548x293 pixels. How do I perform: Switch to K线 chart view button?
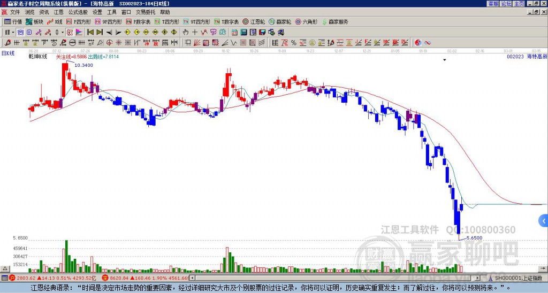click(x=54, y=21)
